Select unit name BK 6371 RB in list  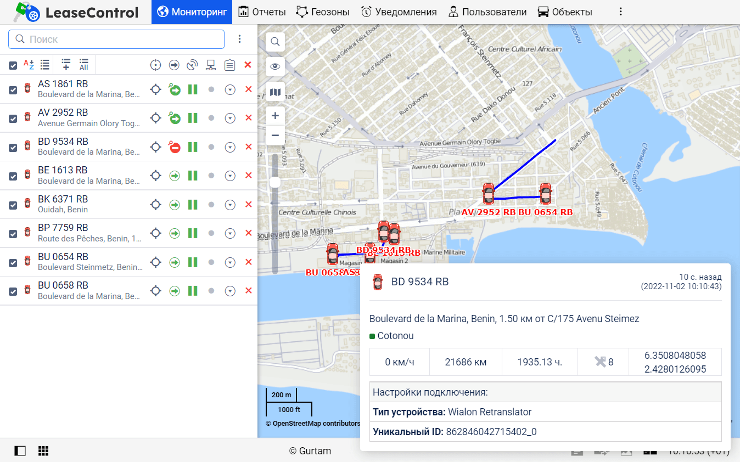point(63,199)
